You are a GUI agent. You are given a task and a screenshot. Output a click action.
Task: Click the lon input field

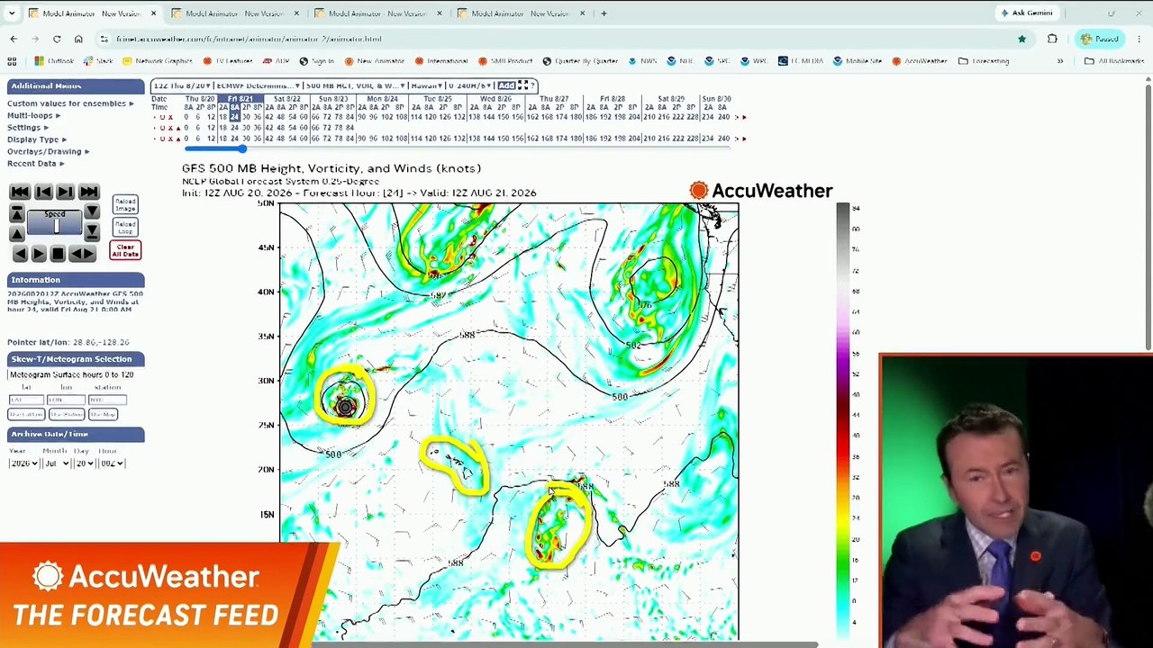tap(66, 400)
